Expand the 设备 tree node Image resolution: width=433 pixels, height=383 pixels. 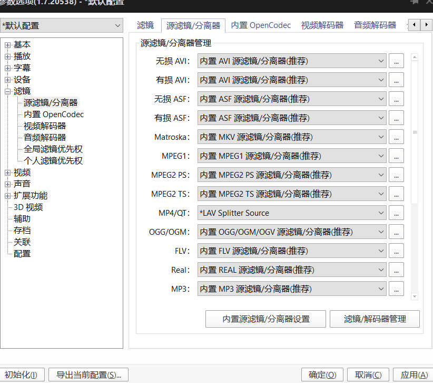point(8,80)
